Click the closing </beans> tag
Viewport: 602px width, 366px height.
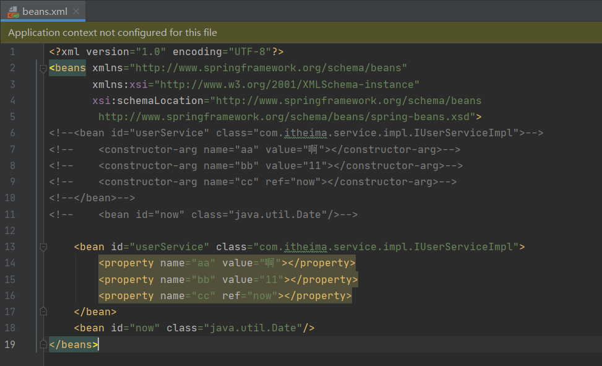pyautogui.click(x=74, y=344)
